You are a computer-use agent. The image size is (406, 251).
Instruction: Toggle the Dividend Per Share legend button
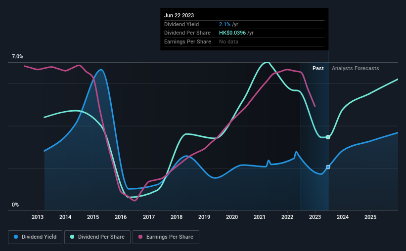[97, 237]
